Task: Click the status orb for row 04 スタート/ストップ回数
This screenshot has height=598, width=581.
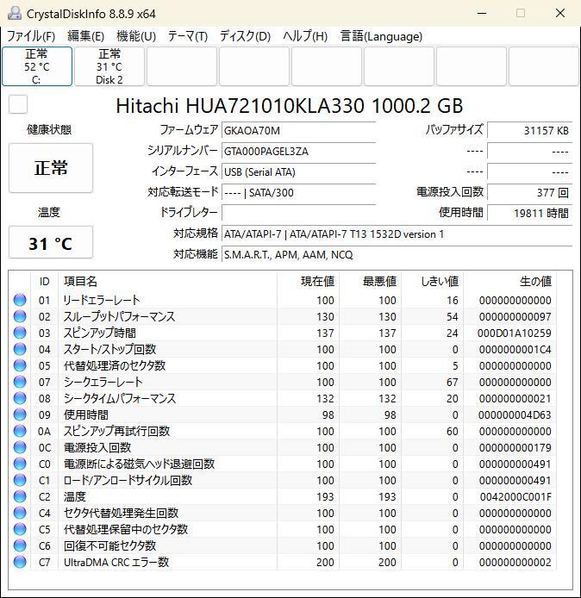Action: point(20,349)
